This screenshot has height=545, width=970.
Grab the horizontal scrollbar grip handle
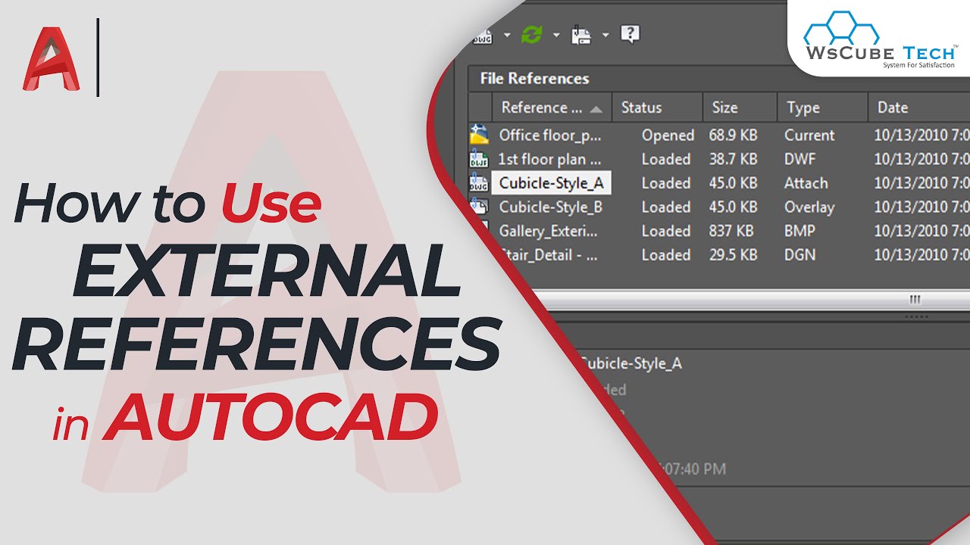click(915, 300)
